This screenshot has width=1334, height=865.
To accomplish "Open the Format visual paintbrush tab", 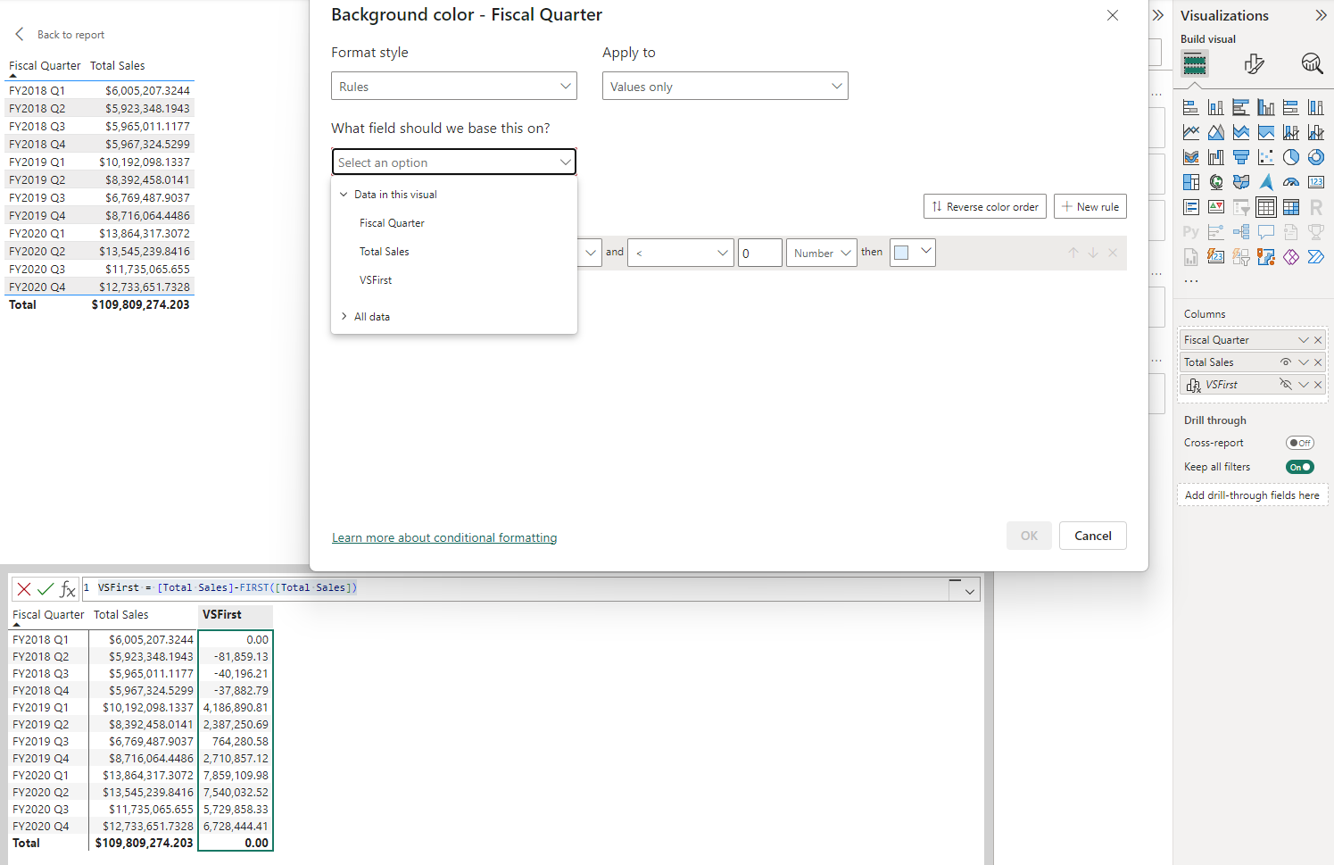I will tap(1254, 63).
